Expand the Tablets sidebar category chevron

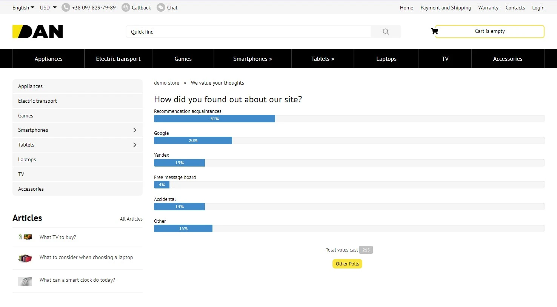[135, 145]
